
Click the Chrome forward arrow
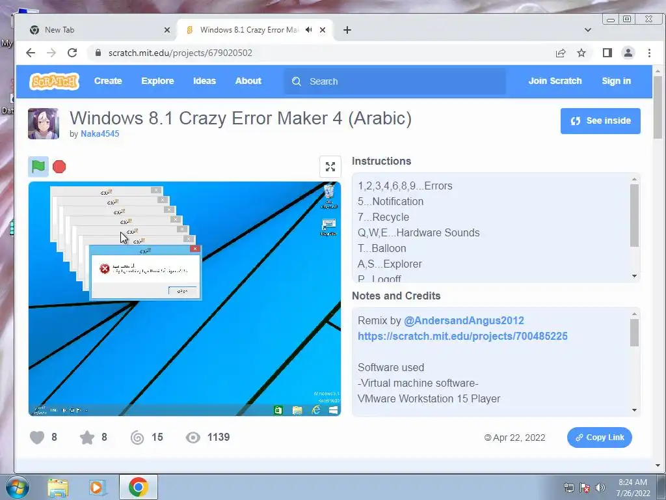click(51, 53)
